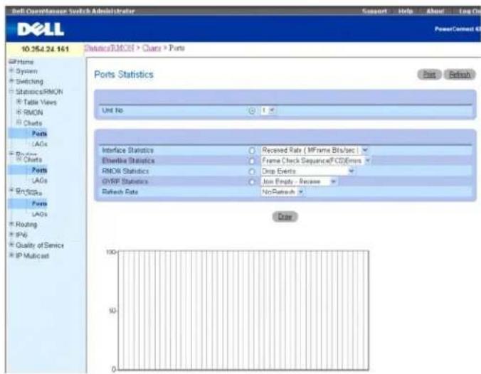Click the Refresh button
Image resolution: width=481 pixels, height=374 pixels.
click(460, 74)
